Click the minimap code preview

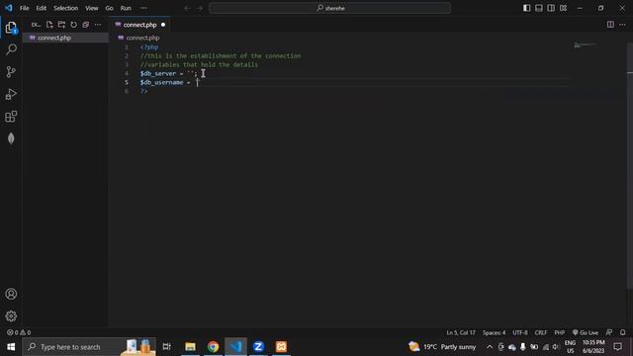click(586, 44)
